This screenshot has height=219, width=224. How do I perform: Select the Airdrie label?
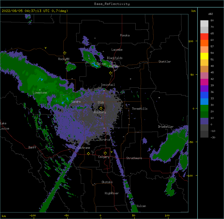[x=105, y=140]
